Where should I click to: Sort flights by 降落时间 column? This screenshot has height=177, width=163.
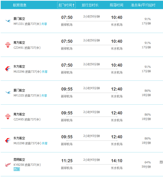click(117, 5)
